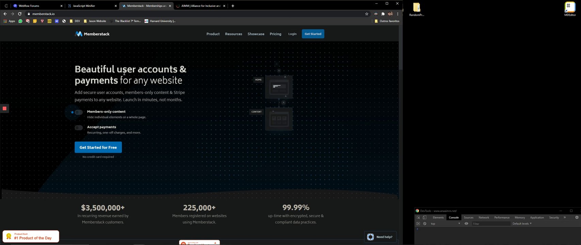Open Chrome's three-dot menu
Image resolution: width=581 pixels, height=245 pixels.
[x=398, y=14]
